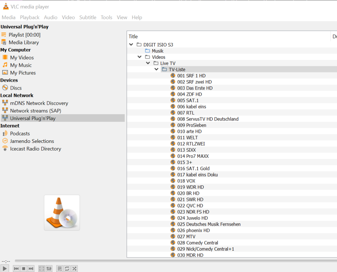Collapse the TV-Liste folder chevron
The height and width of the screenshot is (272, 337).
(156, 69)
